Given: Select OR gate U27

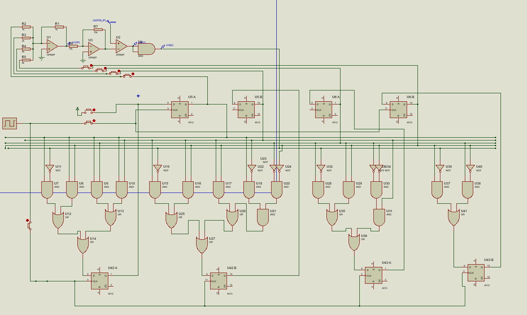Looking at the screenshot, I should coord(202,245).
